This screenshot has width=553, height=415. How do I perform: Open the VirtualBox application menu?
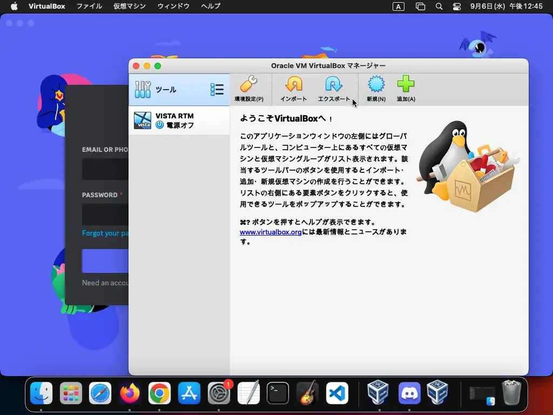tap(46, 6)
